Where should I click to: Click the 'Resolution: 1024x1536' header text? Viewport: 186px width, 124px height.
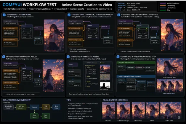pos(126,6)
